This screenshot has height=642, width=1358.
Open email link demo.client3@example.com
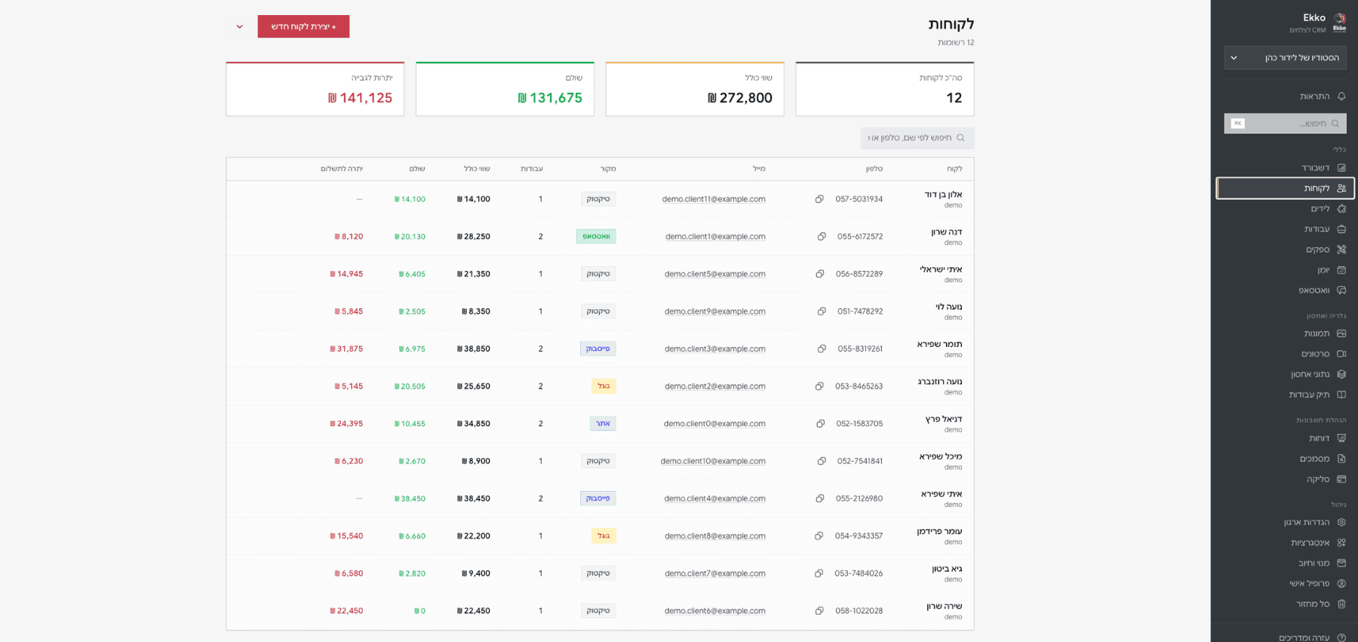pos(715,349)
